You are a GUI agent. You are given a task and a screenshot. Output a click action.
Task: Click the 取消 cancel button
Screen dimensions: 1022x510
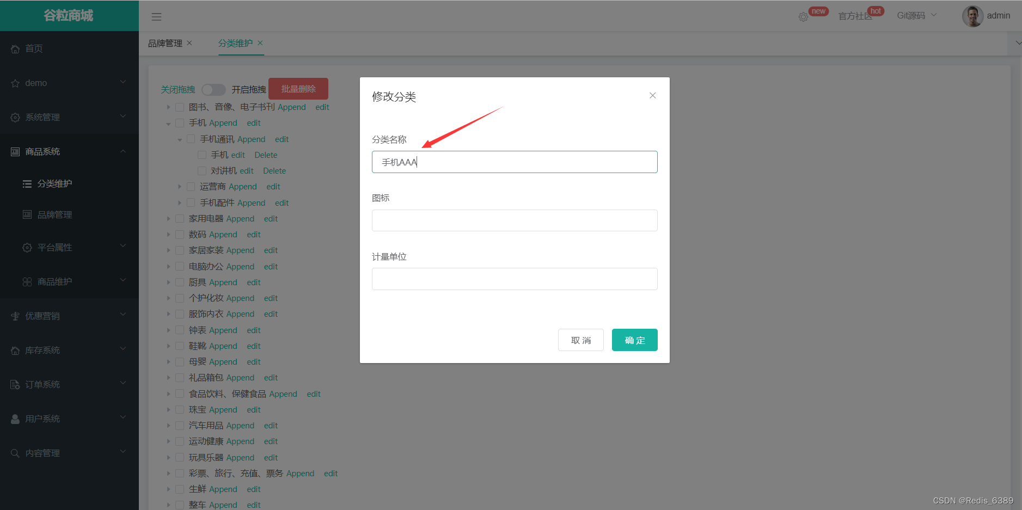[x=581, y=340]
